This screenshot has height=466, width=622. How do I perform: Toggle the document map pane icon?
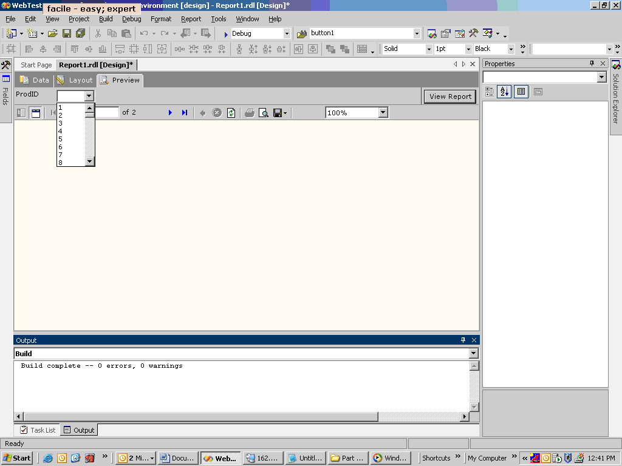click(21, 113)
